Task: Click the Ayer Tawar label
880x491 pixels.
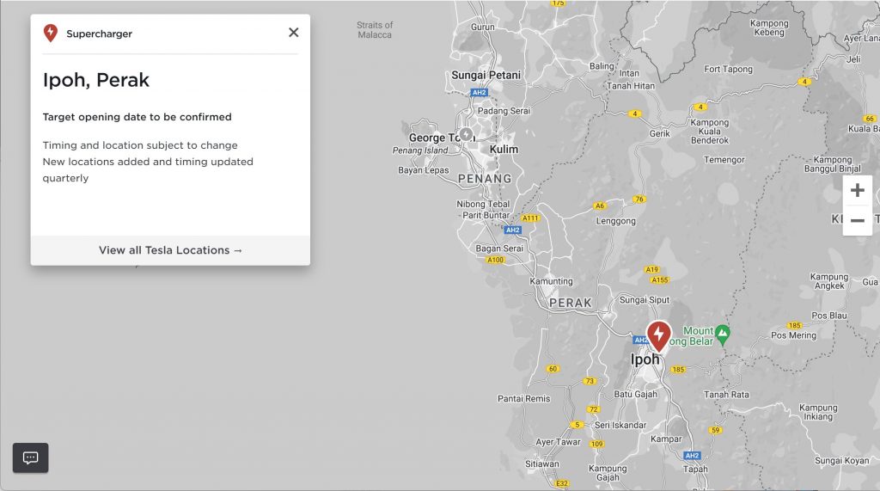Action: click(558, 442)
